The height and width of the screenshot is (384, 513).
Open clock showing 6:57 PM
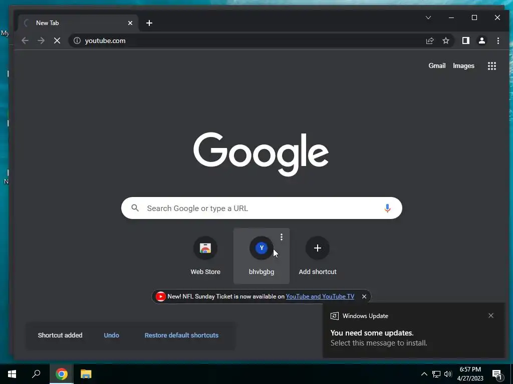click(470, 374)
